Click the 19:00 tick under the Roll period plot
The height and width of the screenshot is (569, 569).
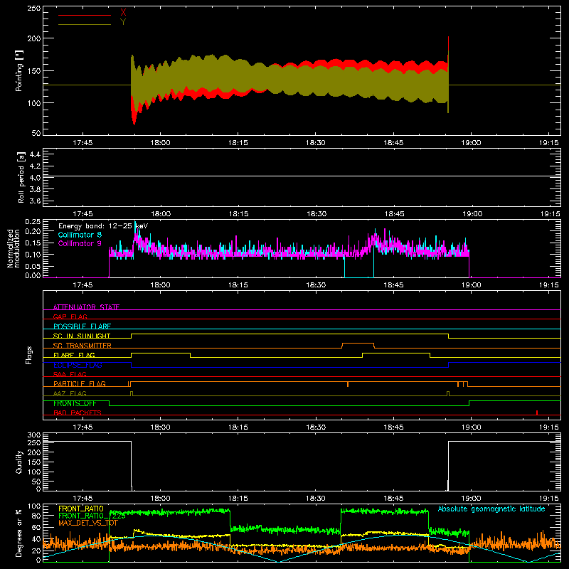[x=472, y=214]
